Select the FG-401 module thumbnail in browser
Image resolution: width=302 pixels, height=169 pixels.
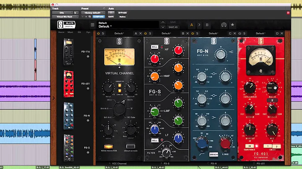point(68,84)
